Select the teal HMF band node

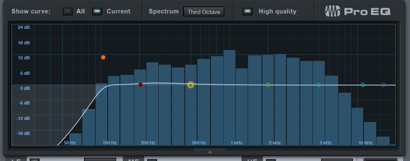click(x=319, y=85)
